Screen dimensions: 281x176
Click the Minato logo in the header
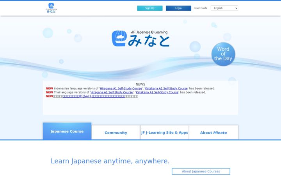(x=51, y=8)
